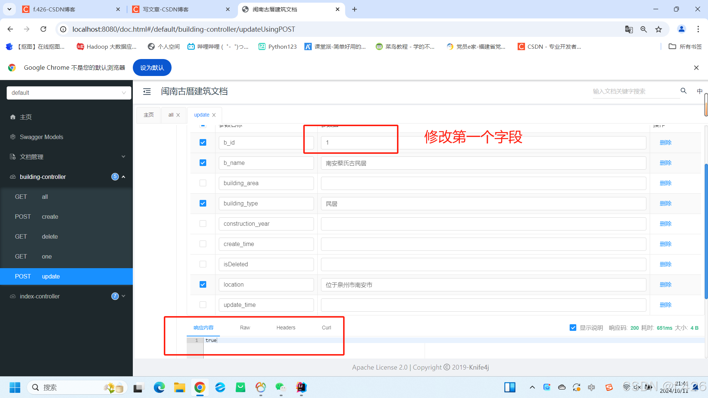Open File Explorer from taskbar
The height and width of the screenshot is (398, 708).
[x=180, y=387]
